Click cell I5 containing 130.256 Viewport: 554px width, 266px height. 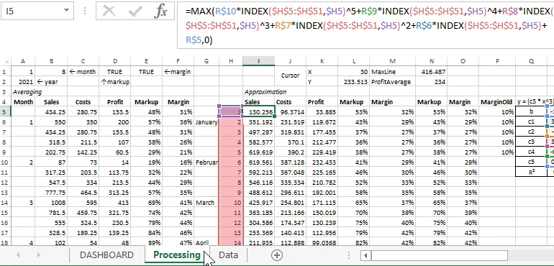[x=258, y=112]
